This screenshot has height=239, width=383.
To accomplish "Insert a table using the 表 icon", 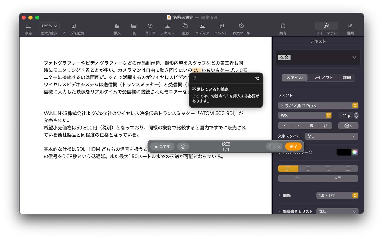I will pos(133,28).
